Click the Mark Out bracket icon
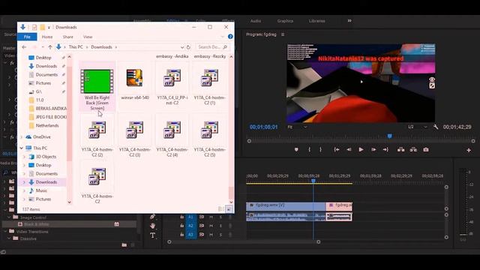Viewport: 480px width, 270px height. 320,150
